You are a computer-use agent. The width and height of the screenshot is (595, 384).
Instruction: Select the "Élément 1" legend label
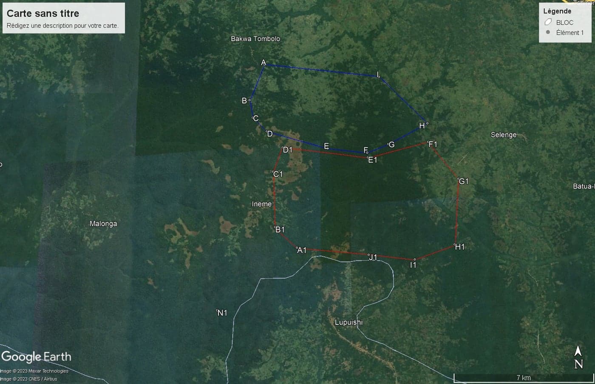pyautogui.click(x=570, y=33)
